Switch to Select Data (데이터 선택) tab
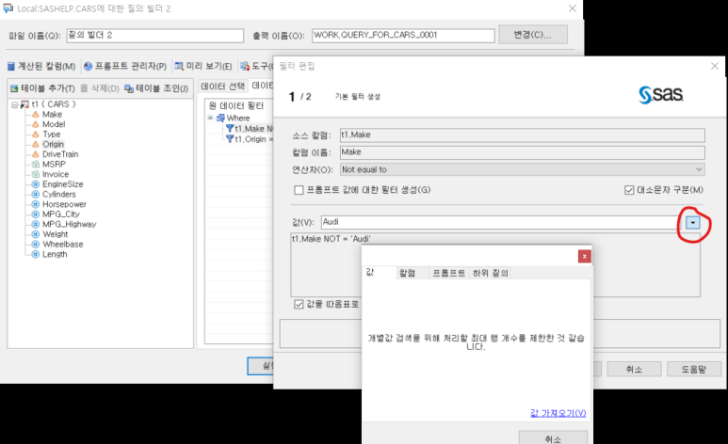Screen dimensions: 728x444 pos(222,87)
